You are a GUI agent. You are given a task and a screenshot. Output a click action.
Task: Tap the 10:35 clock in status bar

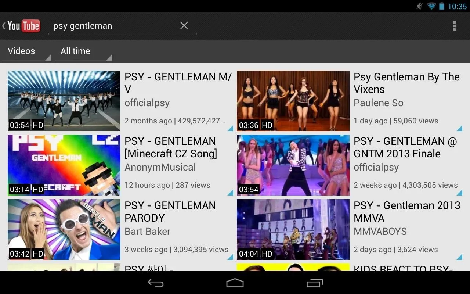click(x=457, y=6)
